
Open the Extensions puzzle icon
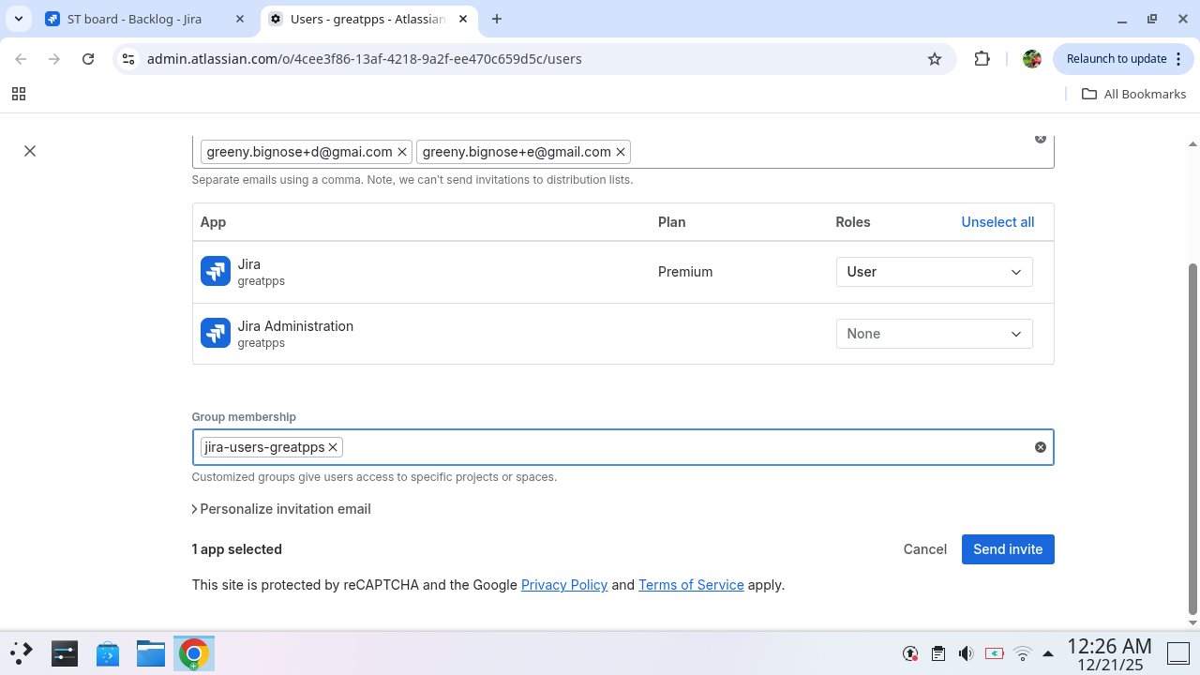tap(982, 58)
